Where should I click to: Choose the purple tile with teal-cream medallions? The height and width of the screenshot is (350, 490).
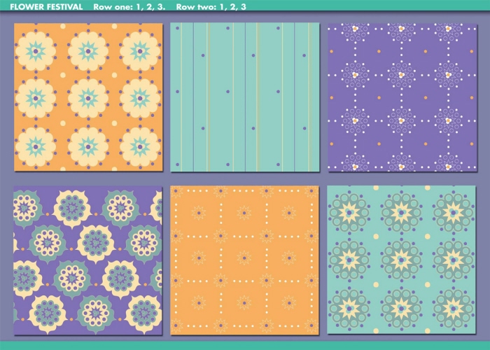(87, 260)
